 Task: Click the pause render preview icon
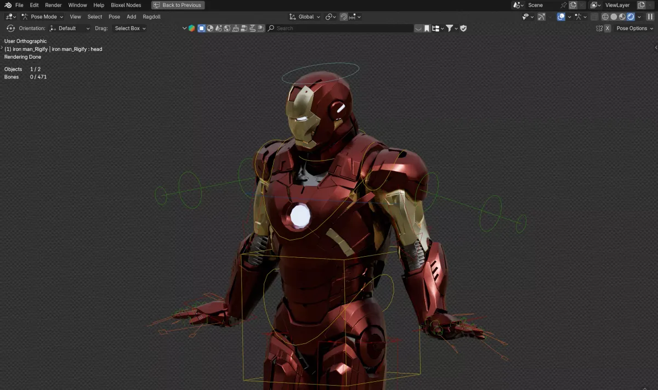pos(650,17)
